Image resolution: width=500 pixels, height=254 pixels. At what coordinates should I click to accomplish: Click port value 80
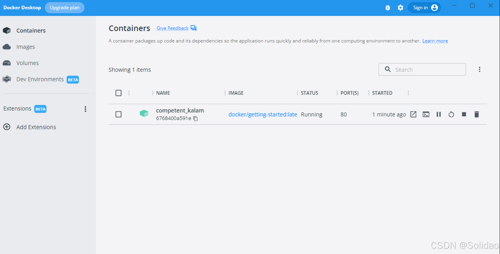click(344, 115)
